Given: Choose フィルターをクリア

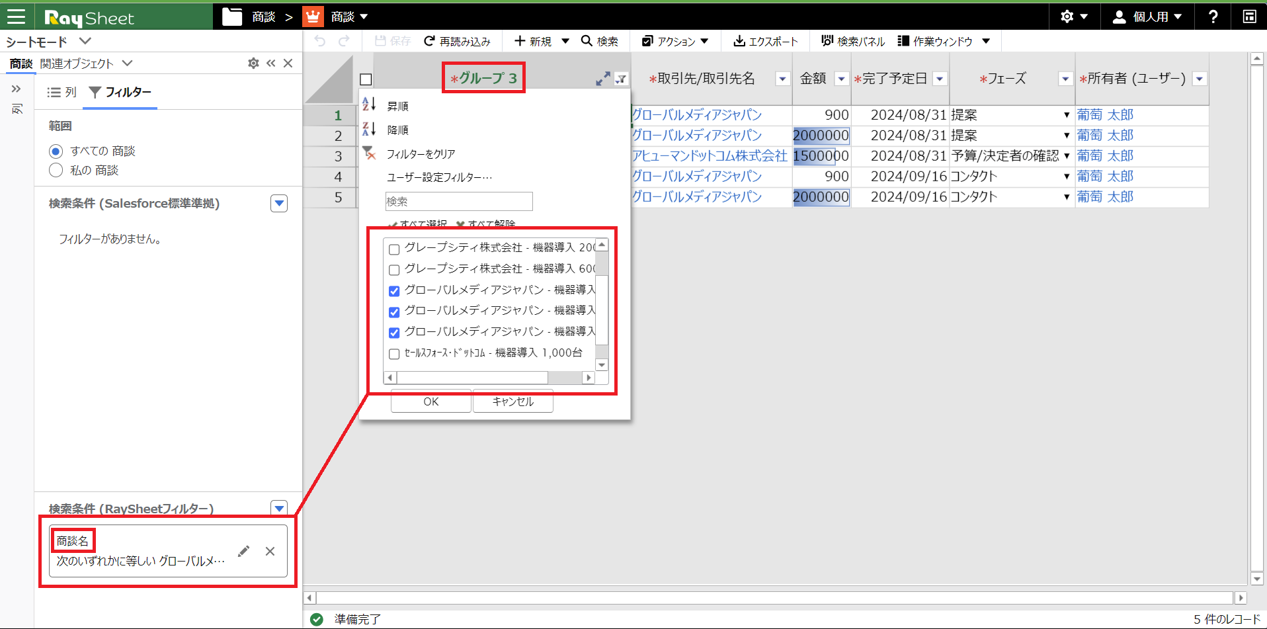Looking at the screenshot, I should tap(421, 153).
